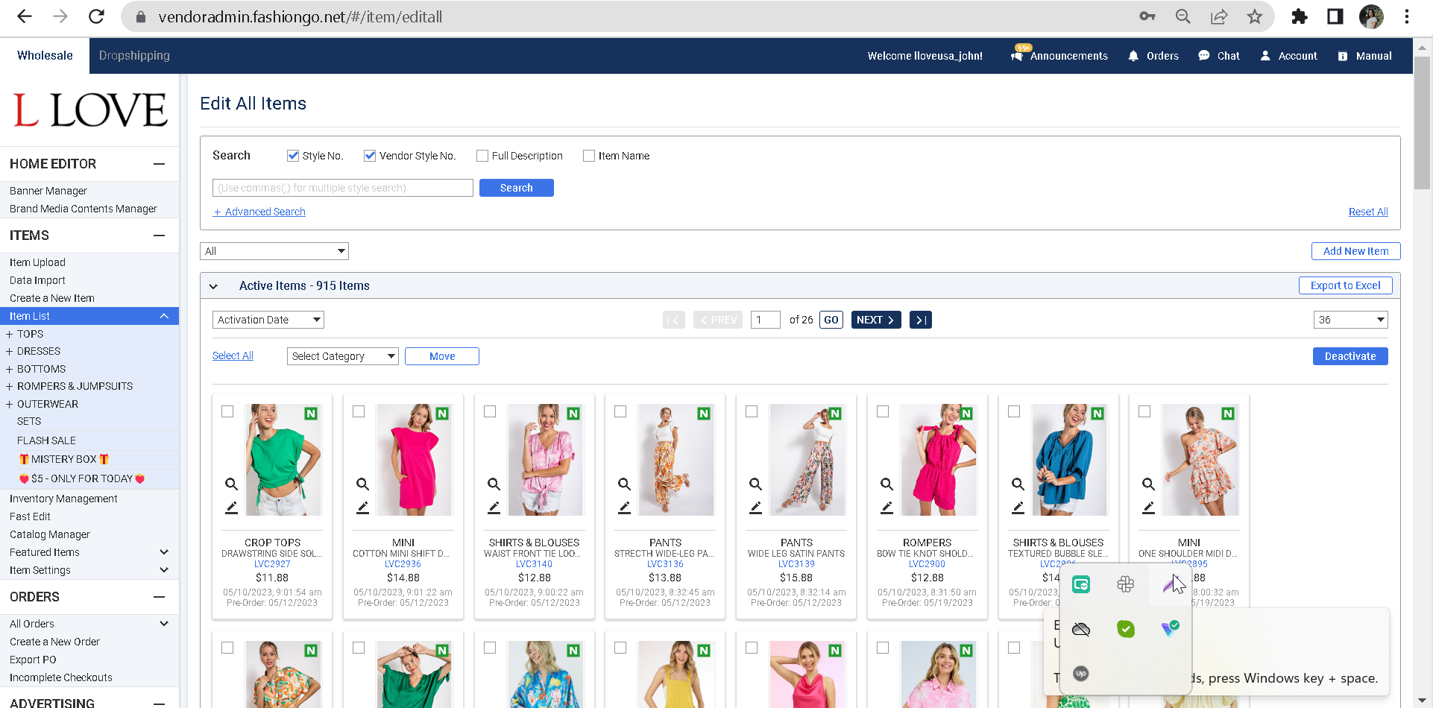Collapse the Active Items section chevron
This screenshot has height=708, width=1433.
point(213,286)
